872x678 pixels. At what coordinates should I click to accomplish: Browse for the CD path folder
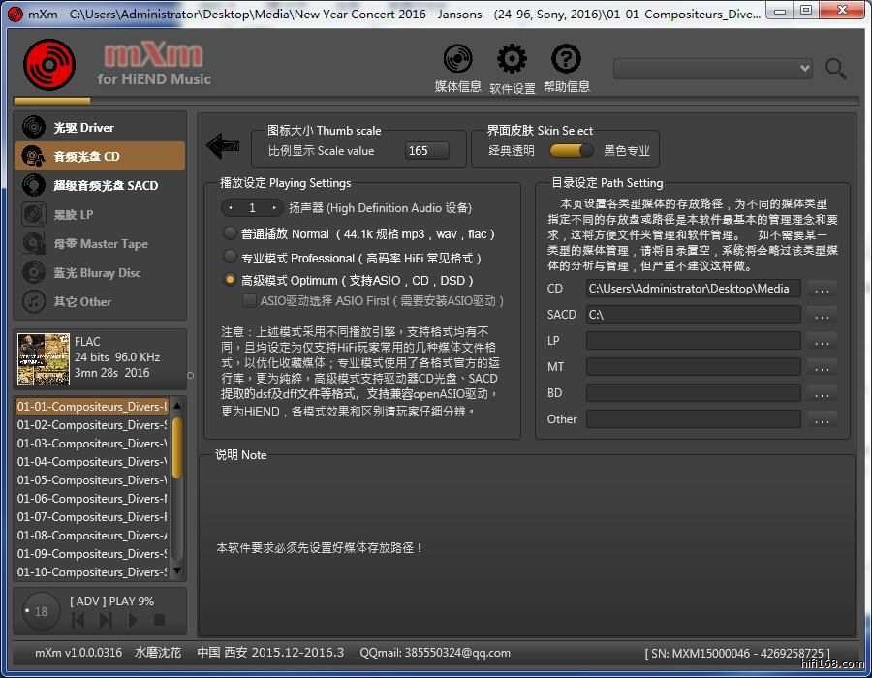pos(822,289)
